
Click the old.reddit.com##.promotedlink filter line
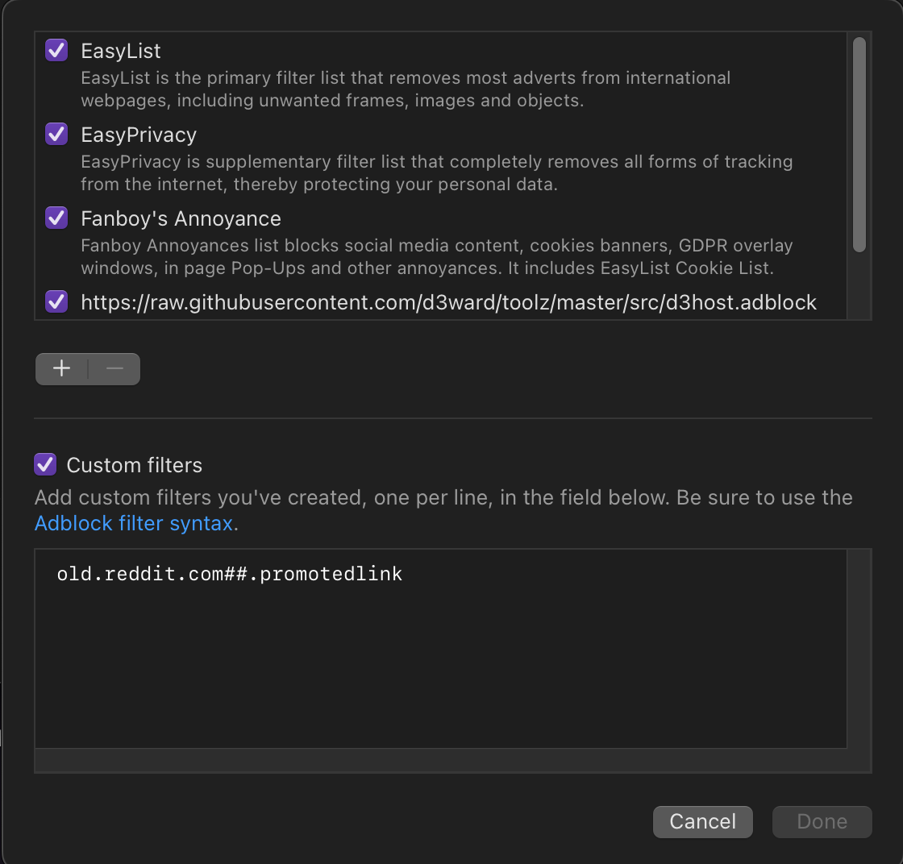229,574
